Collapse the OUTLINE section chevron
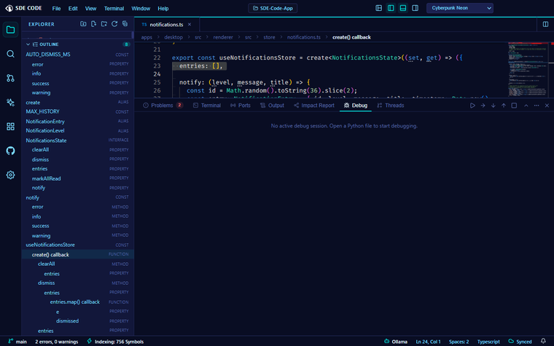The height and width of the screenshot is (346, 554). click(28, 44)
